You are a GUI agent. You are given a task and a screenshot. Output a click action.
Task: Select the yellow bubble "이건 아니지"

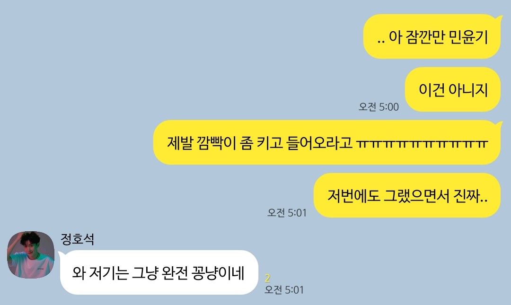point(453,89)
